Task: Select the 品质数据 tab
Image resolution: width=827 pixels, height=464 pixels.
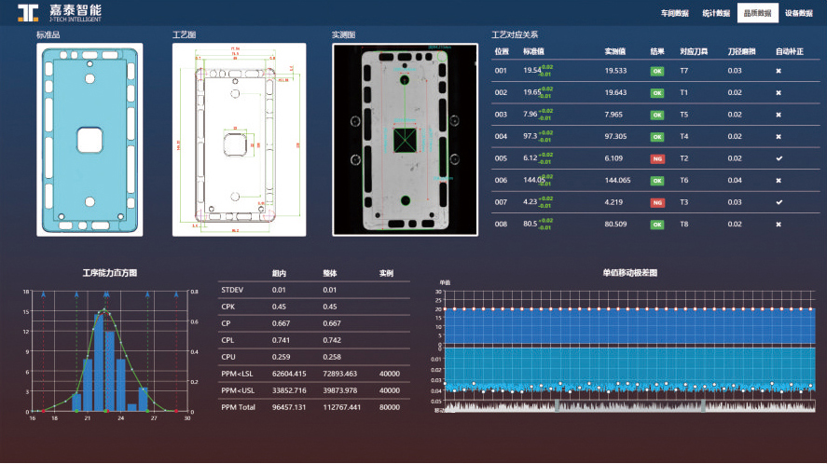Action: click(757, 14)
